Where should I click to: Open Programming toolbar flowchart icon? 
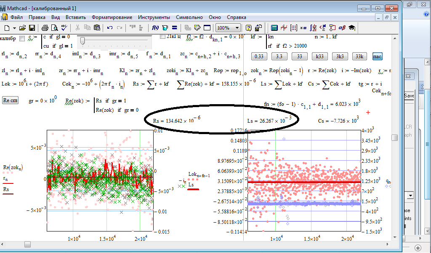click(x=333, y=28)
